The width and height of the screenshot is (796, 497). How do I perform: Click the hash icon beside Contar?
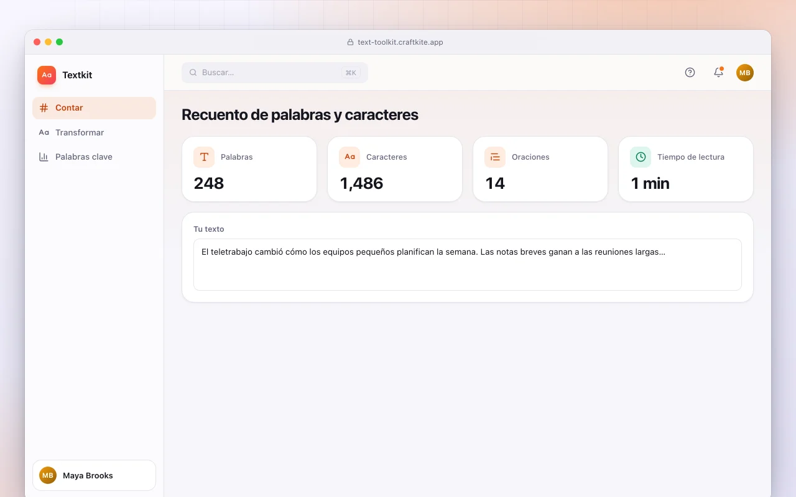(44, 108)
